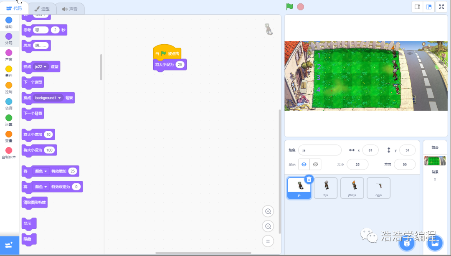Edit the direction field 90
The image size is (451, 256).
[x=405, y=165]
